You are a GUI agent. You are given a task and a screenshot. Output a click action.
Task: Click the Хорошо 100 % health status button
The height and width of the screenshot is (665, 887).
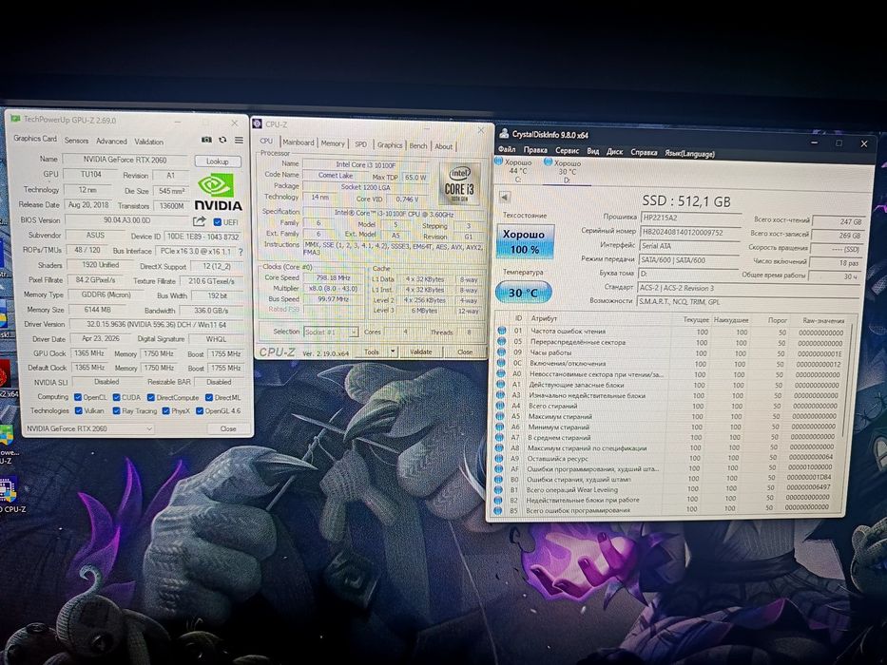(525, 241)
